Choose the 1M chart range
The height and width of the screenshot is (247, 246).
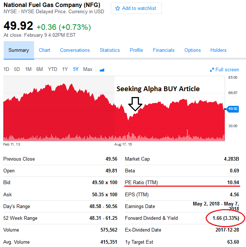28,69
